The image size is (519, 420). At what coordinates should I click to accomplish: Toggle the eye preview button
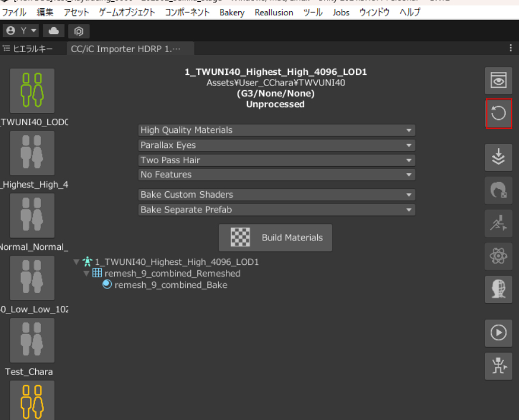(x=499, y=81)
